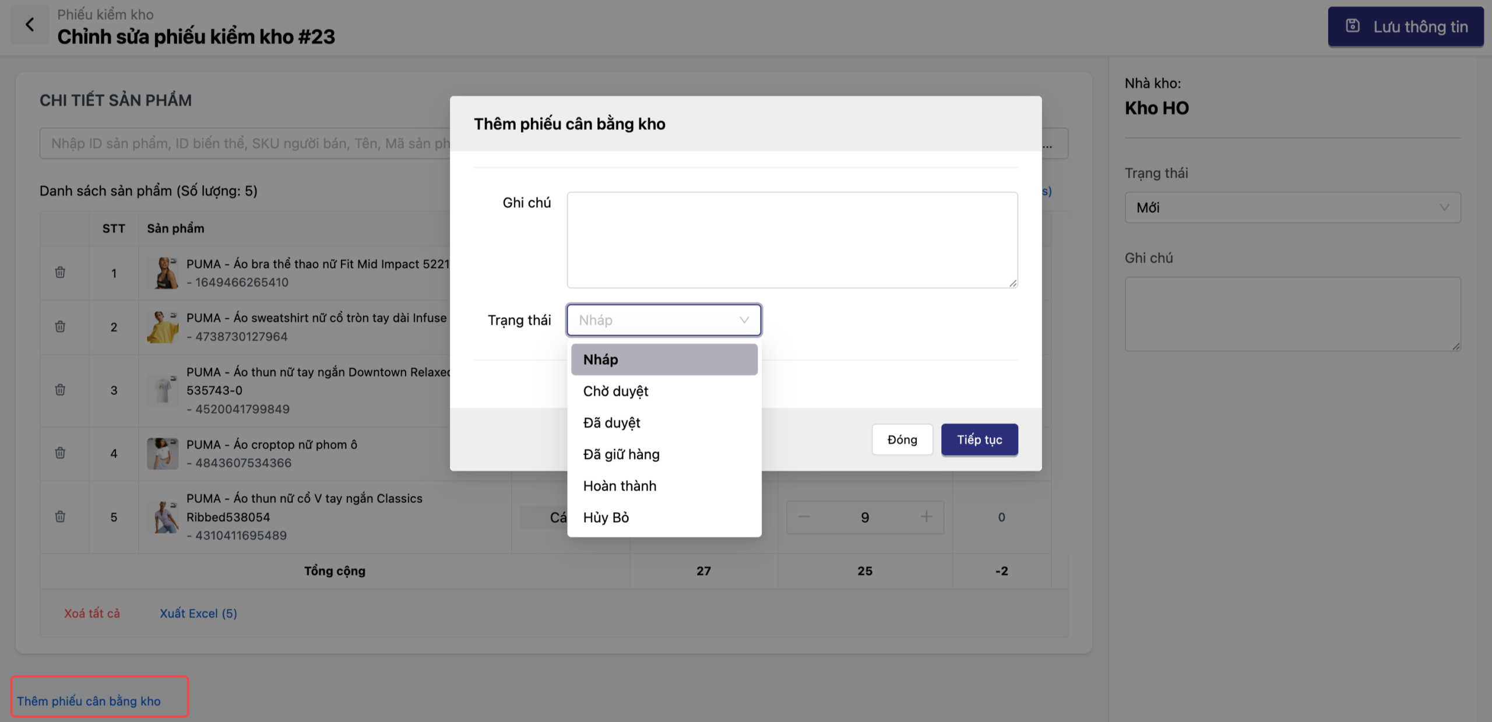Click plus icon in quantity stepper

926,516
